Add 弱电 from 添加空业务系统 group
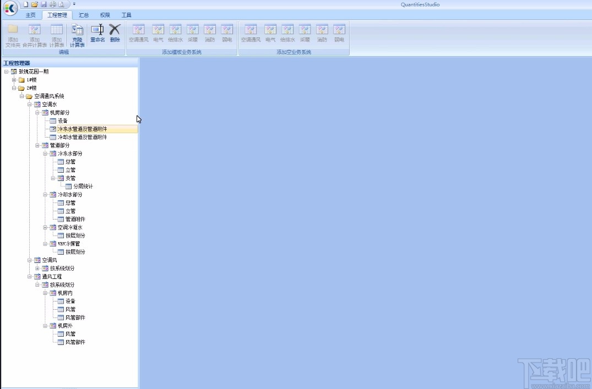 pyautogui.click(x=339, y=33)
